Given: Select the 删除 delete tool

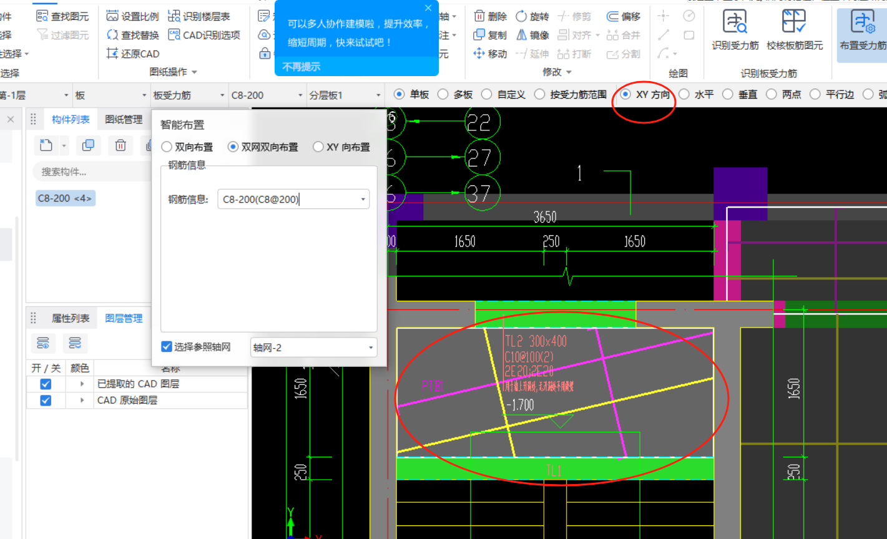Looking at the screenshot, I should pyautogui.click(x=491, y=16).
